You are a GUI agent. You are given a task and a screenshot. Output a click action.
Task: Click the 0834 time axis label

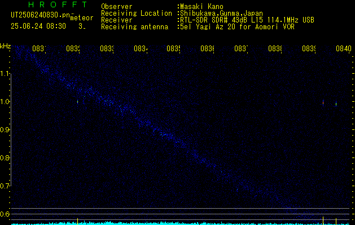click(x=141, y=48)
